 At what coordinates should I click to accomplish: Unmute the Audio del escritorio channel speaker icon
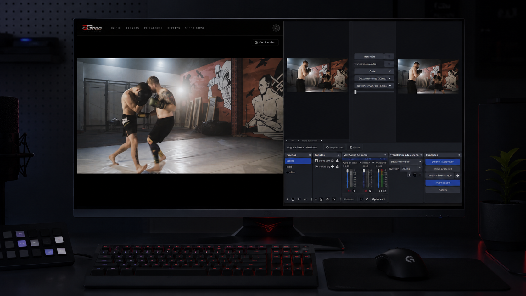coord(349,191)
